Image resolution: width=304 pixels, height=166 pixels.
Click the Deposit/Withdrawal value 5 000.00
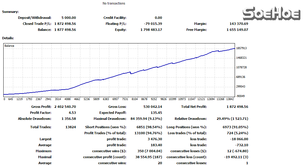[x=68, y=18]
